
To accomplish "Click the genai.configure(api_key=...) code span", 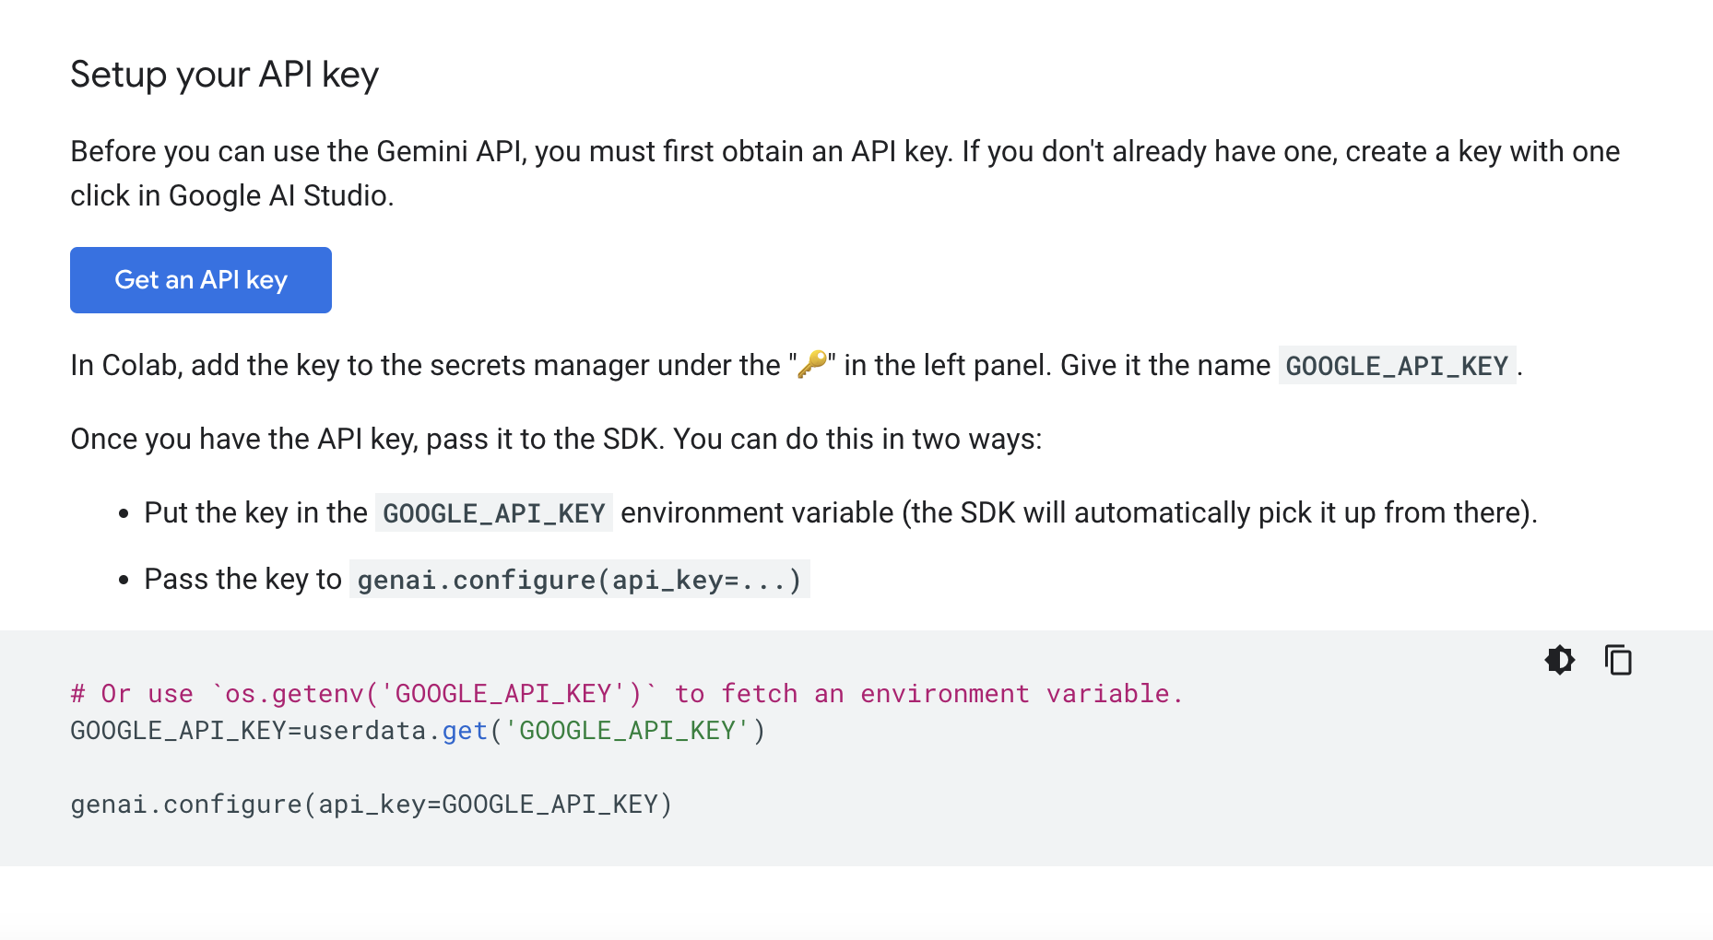I will click(578, 579).
